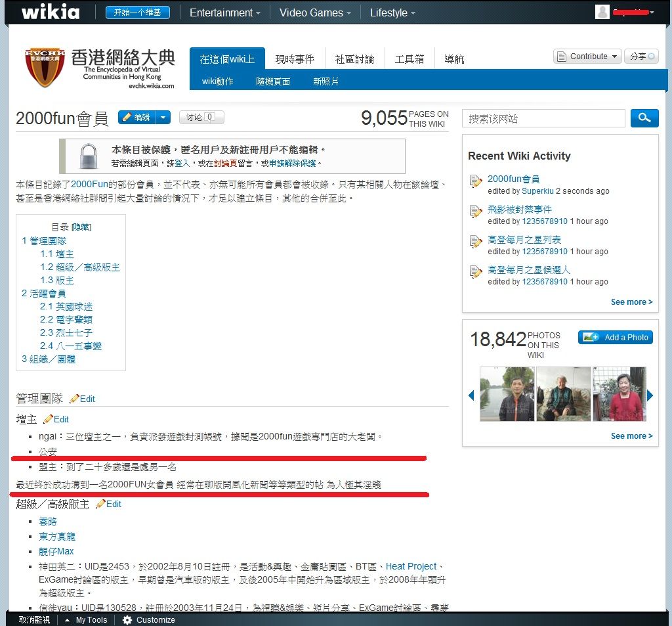Screen dimensions: 672x626
Task: Click the Hong Kong encyclopedia shield logo
Action: click(x=45, y=68)
